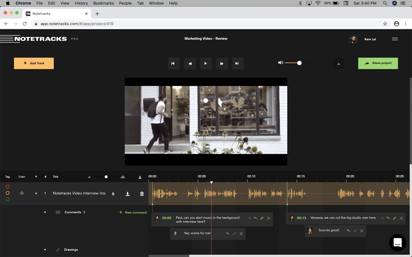Open the View menu
This screenshot has width=412, height=257.
tap(65, 3)
